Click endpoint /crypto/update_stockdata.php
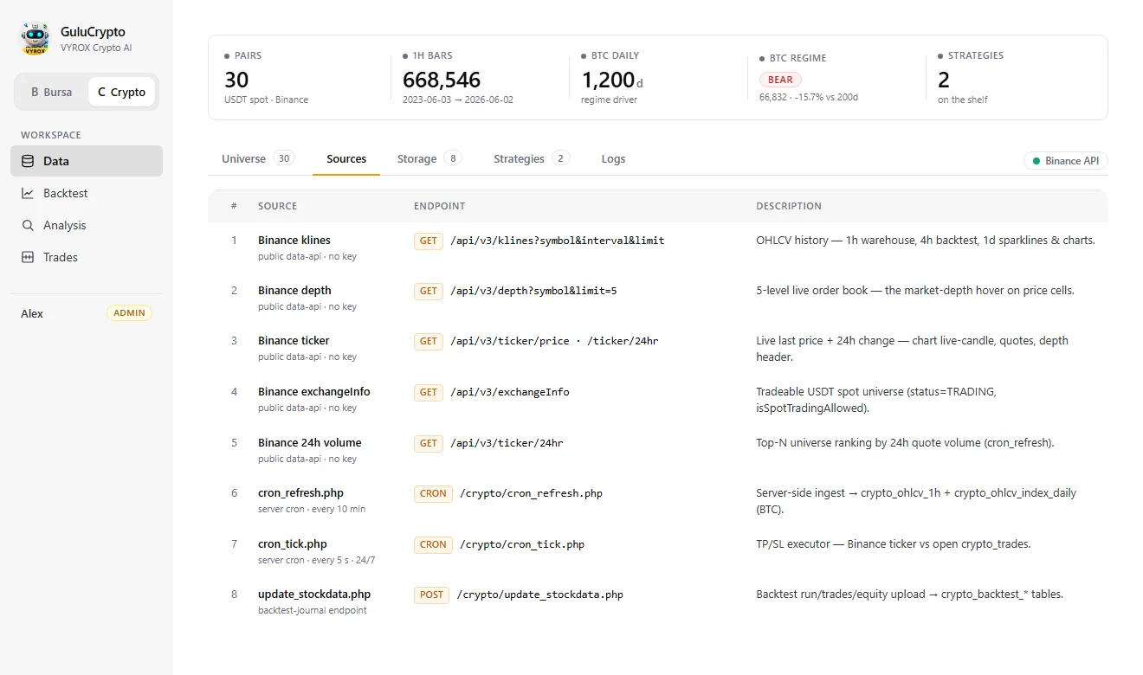This screenshot has height=675, width=1143. 539,595
